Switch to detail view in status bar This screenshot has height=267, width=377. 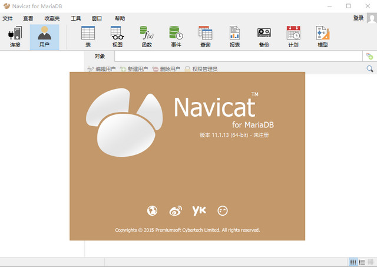tap(371, 262)
